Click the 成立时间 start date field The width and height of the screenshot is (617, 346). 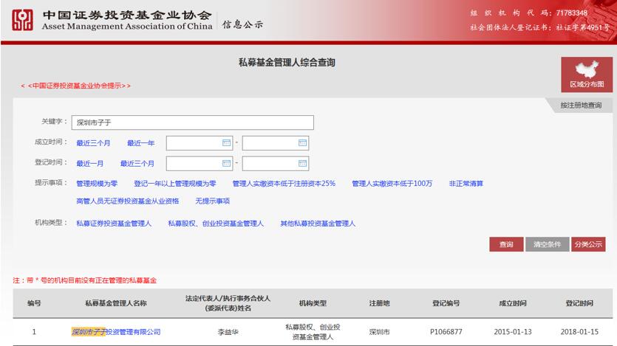click(199, 143)
